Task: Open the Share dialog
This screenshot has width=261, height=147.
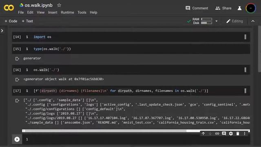Action: pos(223,8)
